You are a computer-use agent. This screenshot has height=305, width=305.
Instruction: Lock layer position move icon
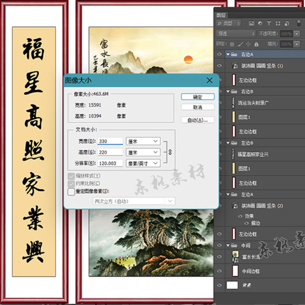248,44
